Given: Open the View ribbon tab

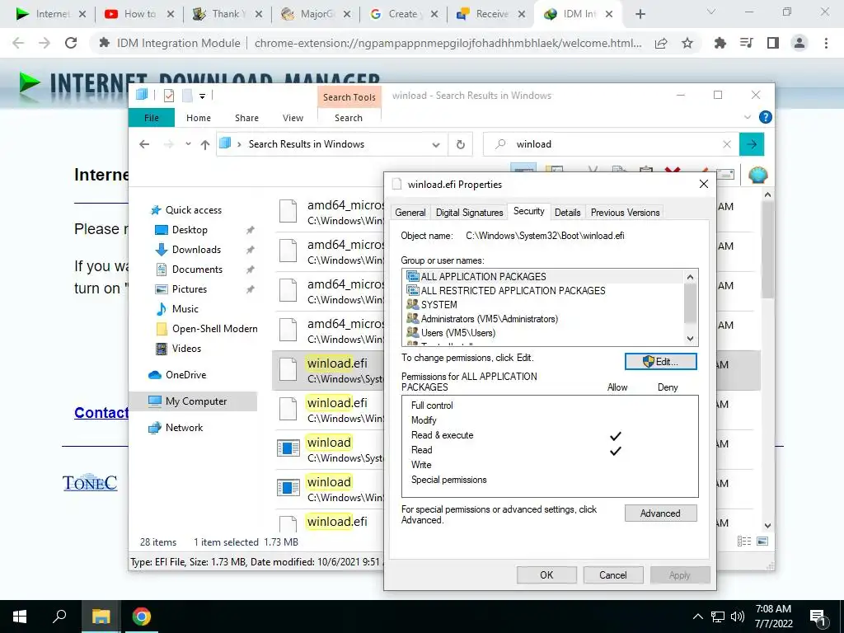Looking at the screenshot, I should 293,118.
